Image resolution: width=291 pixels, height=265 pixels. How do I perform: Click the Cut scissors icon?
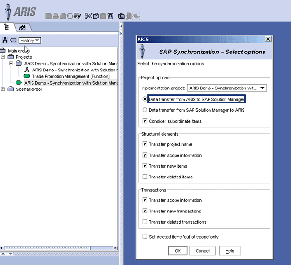coord(88,16)
